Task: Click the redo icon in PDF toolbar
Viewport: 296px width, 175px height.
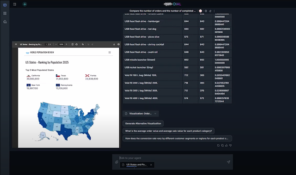Action: click(x=92, y=44)
